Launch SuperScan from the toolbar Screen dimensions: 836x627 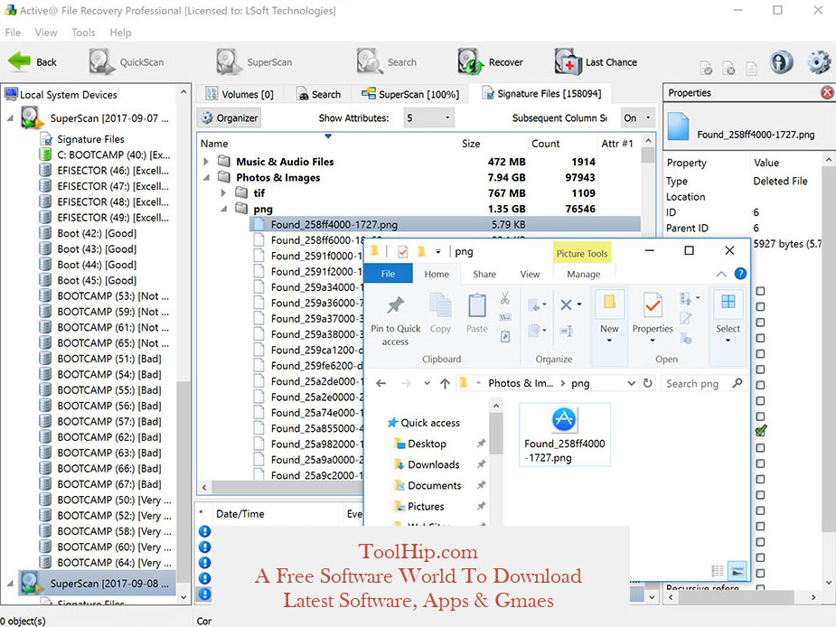pos(254,61)
